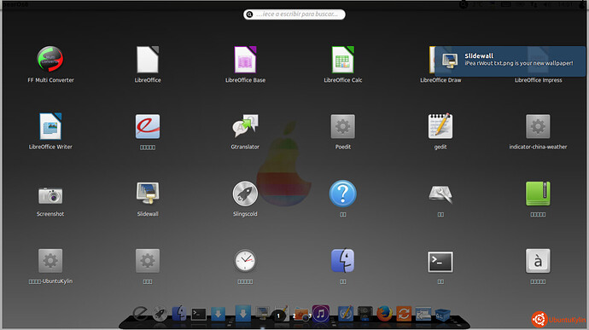Click the window with arrow dock icon
589x330 pixels.
423,315
